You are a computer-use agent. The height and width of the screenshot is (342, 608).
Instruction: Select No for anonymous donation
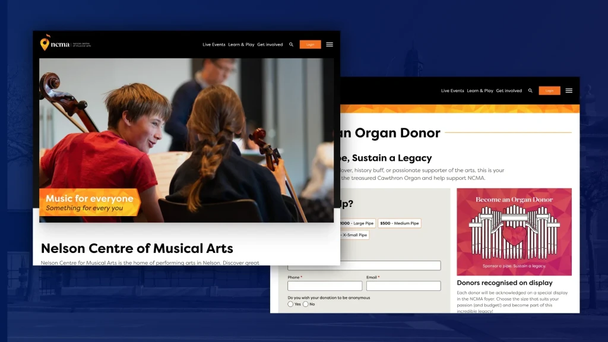(x=306, y=304)
